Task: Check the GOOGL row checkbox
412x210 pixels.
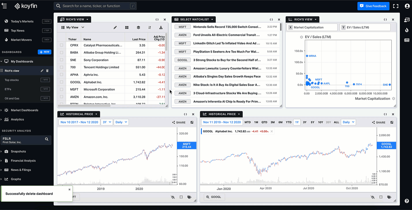Action: click(x=61, y=82)
